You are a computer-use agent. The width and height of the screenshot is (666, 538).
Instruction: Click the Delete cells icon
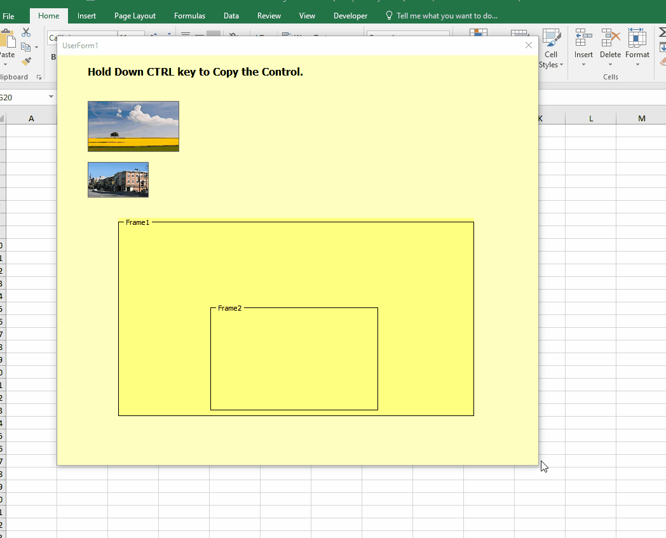pos(610,38)
